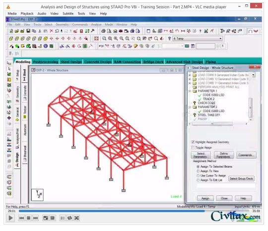Select the vertical Concrete page tab
Screen dimensions: 268x231
click(x=25, y=93)
